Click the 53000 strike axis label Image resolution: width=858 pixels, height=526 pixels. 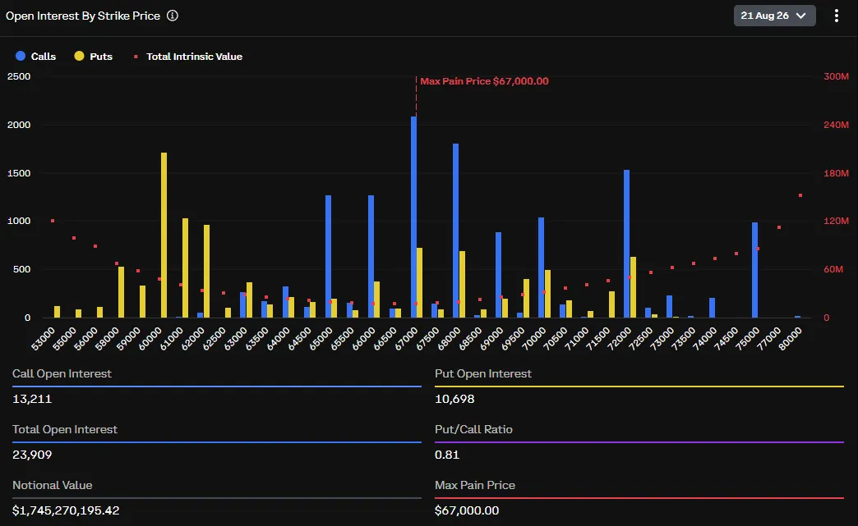44,338
